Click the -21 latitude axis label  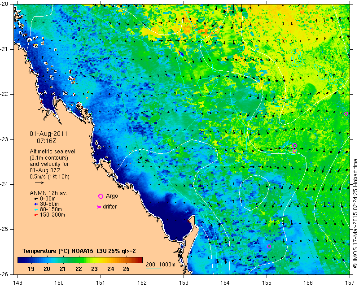click(x=4, y=49)
